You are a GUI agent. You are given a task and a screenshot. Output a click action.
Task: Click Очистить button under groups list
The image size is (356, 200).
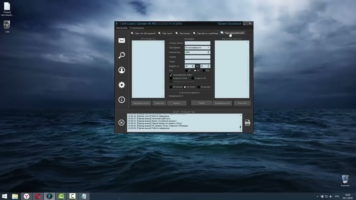(159, 103)
